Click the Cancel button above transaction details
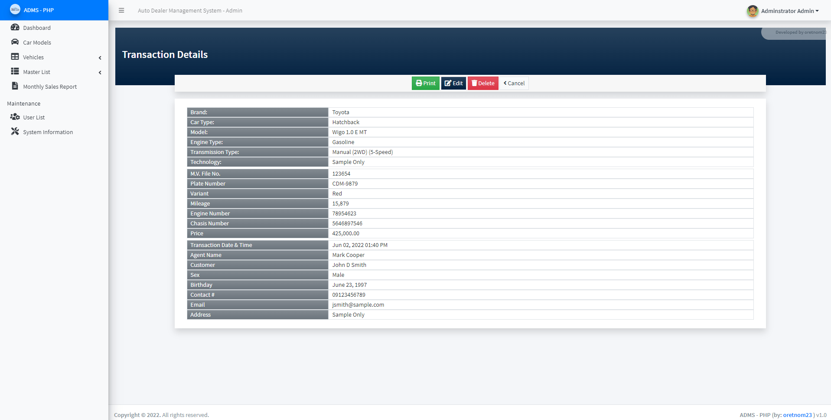Screen dimensions: 831x420 (x=514, y=83)
